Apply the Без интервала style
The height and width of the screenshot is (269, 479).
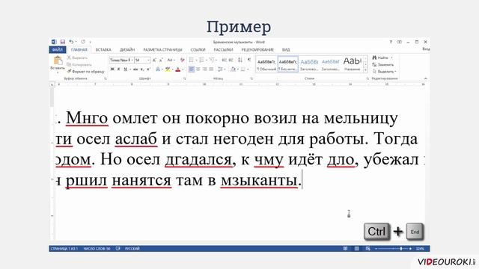(x=287, y=64)
